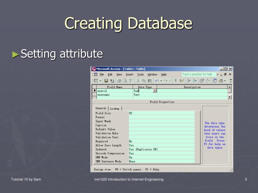Screen dimensions: 258x193
Task: Open the Properties sheet icon
Action: pos(202,81)
